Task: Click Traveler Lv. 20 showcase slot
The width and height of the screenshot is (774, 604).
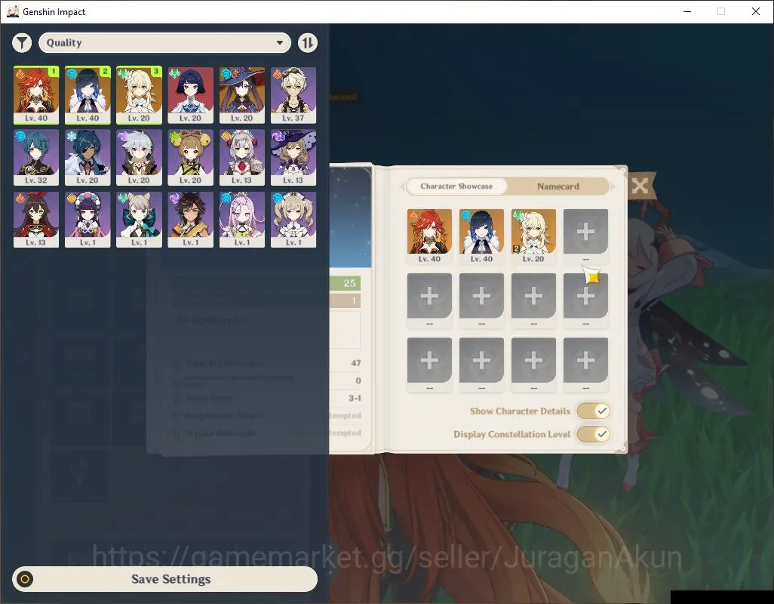Action: click(533, 236)
